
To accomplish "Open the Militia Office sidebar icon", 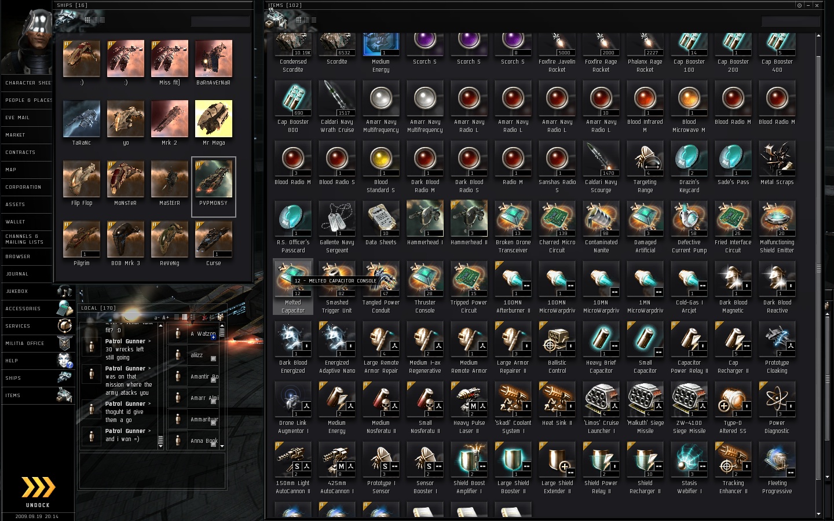I will pyautogui.click(x=65, y=343).
